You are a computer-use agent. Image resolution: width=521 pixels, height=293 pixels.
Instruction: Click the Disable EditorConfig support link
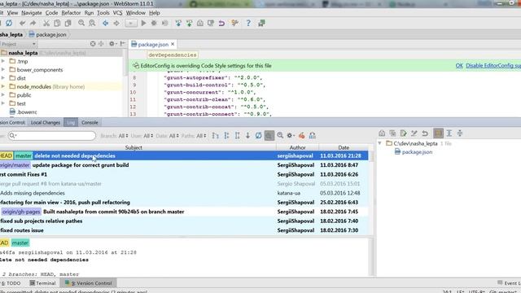click(x=493, y=66)
